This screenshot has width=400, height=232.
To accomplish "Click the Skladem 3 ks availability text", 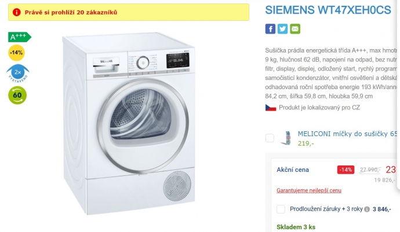I will pos(296,227).
